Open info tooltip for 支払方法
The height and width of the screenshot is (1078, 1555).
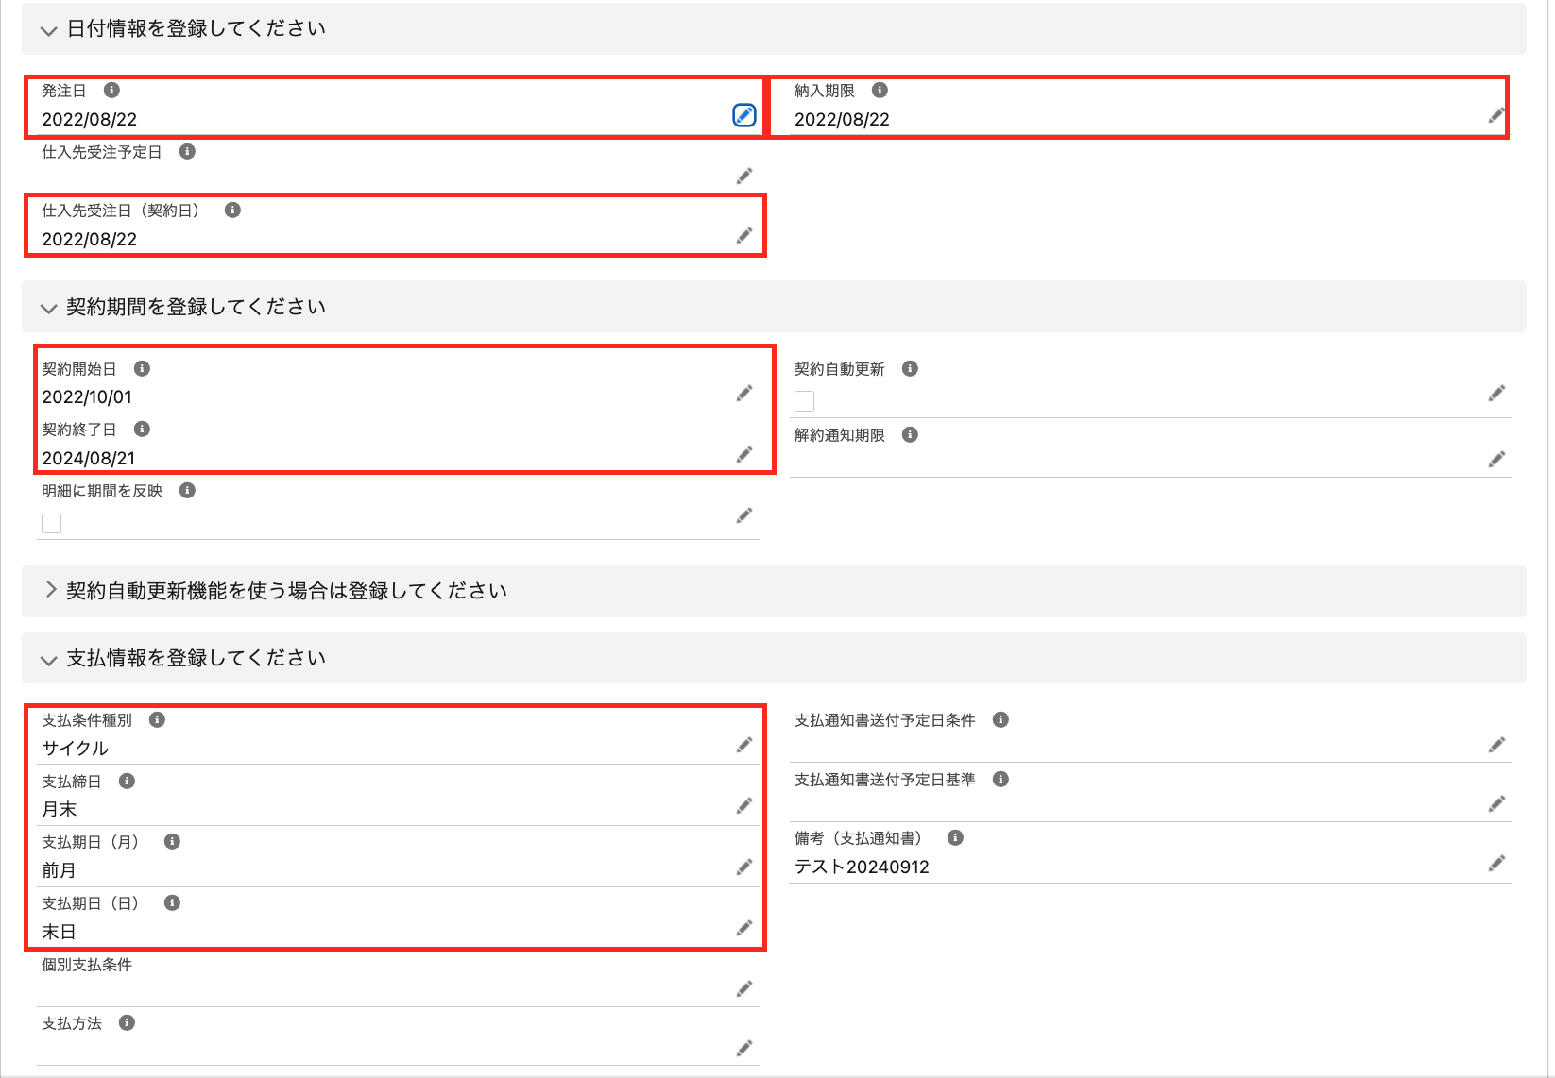coord(127,1022)
